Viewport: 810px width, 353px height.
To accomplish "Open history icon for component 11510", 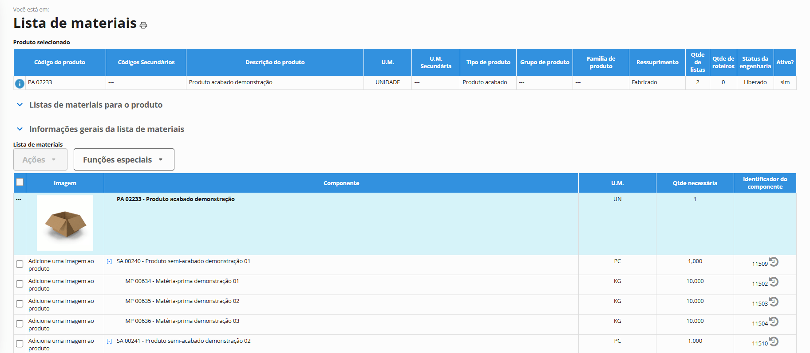I will pos(774,341).
